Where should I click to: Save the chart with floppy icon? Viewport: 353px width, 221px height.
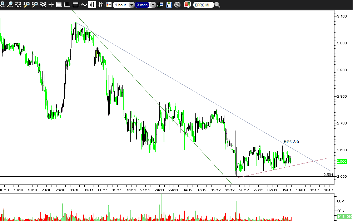click(x=169, y=5)
